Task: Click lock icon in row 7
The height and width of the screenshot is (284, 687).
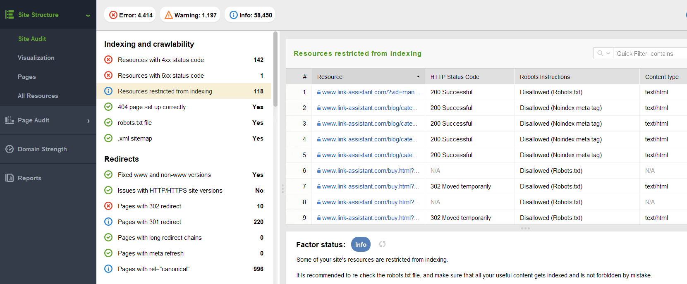Action: [319, 186]
